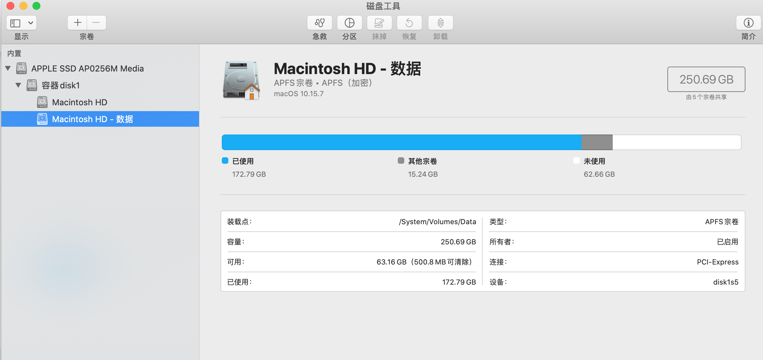
Task: Click the minus remove volume button
Action: (x=96, y=23)
